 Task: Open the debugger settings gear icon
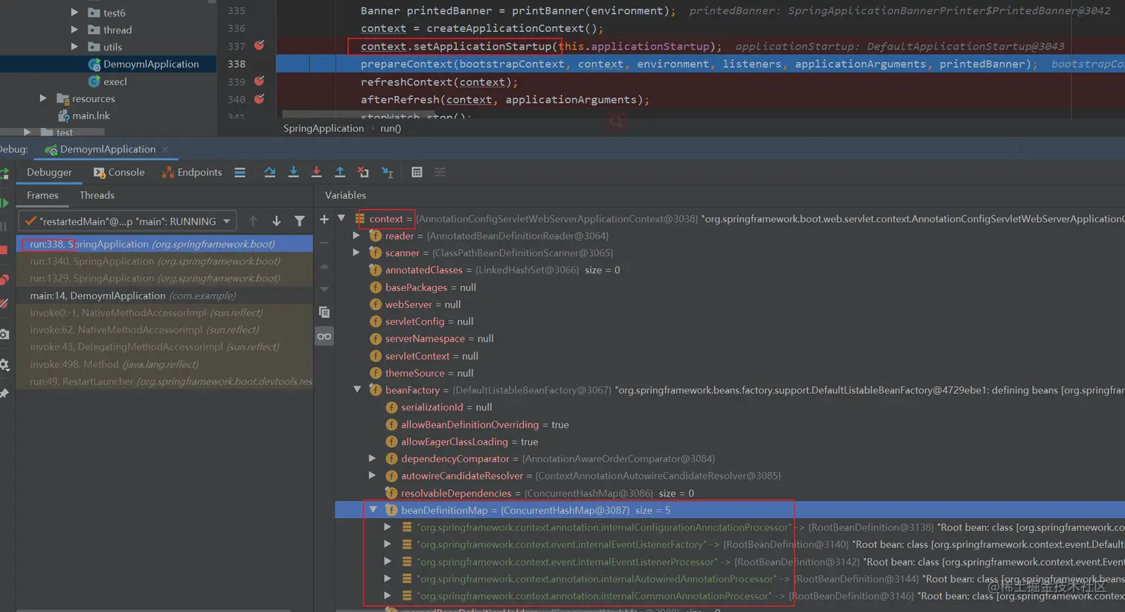4,365
